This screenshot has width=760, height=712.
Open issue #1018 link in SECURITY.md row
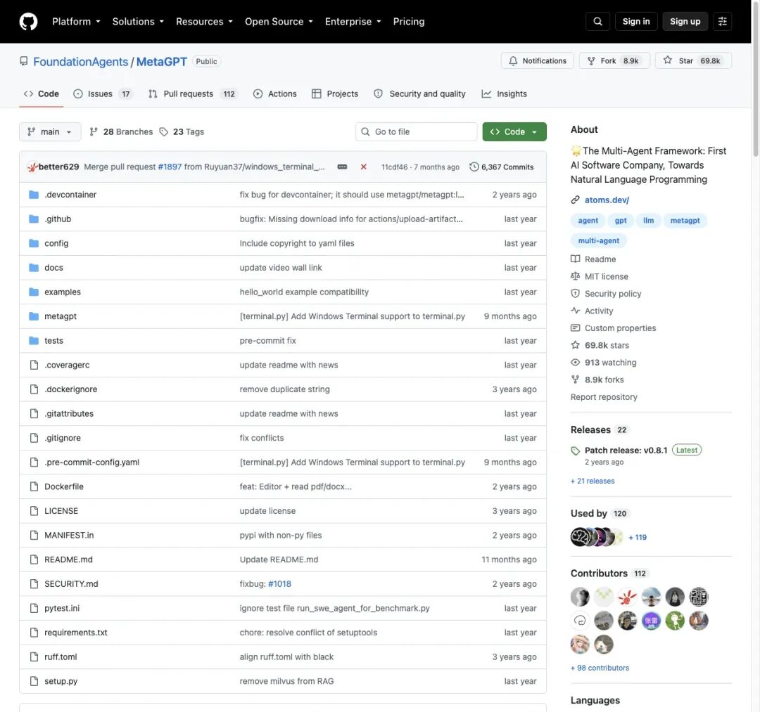click(279, 584)
